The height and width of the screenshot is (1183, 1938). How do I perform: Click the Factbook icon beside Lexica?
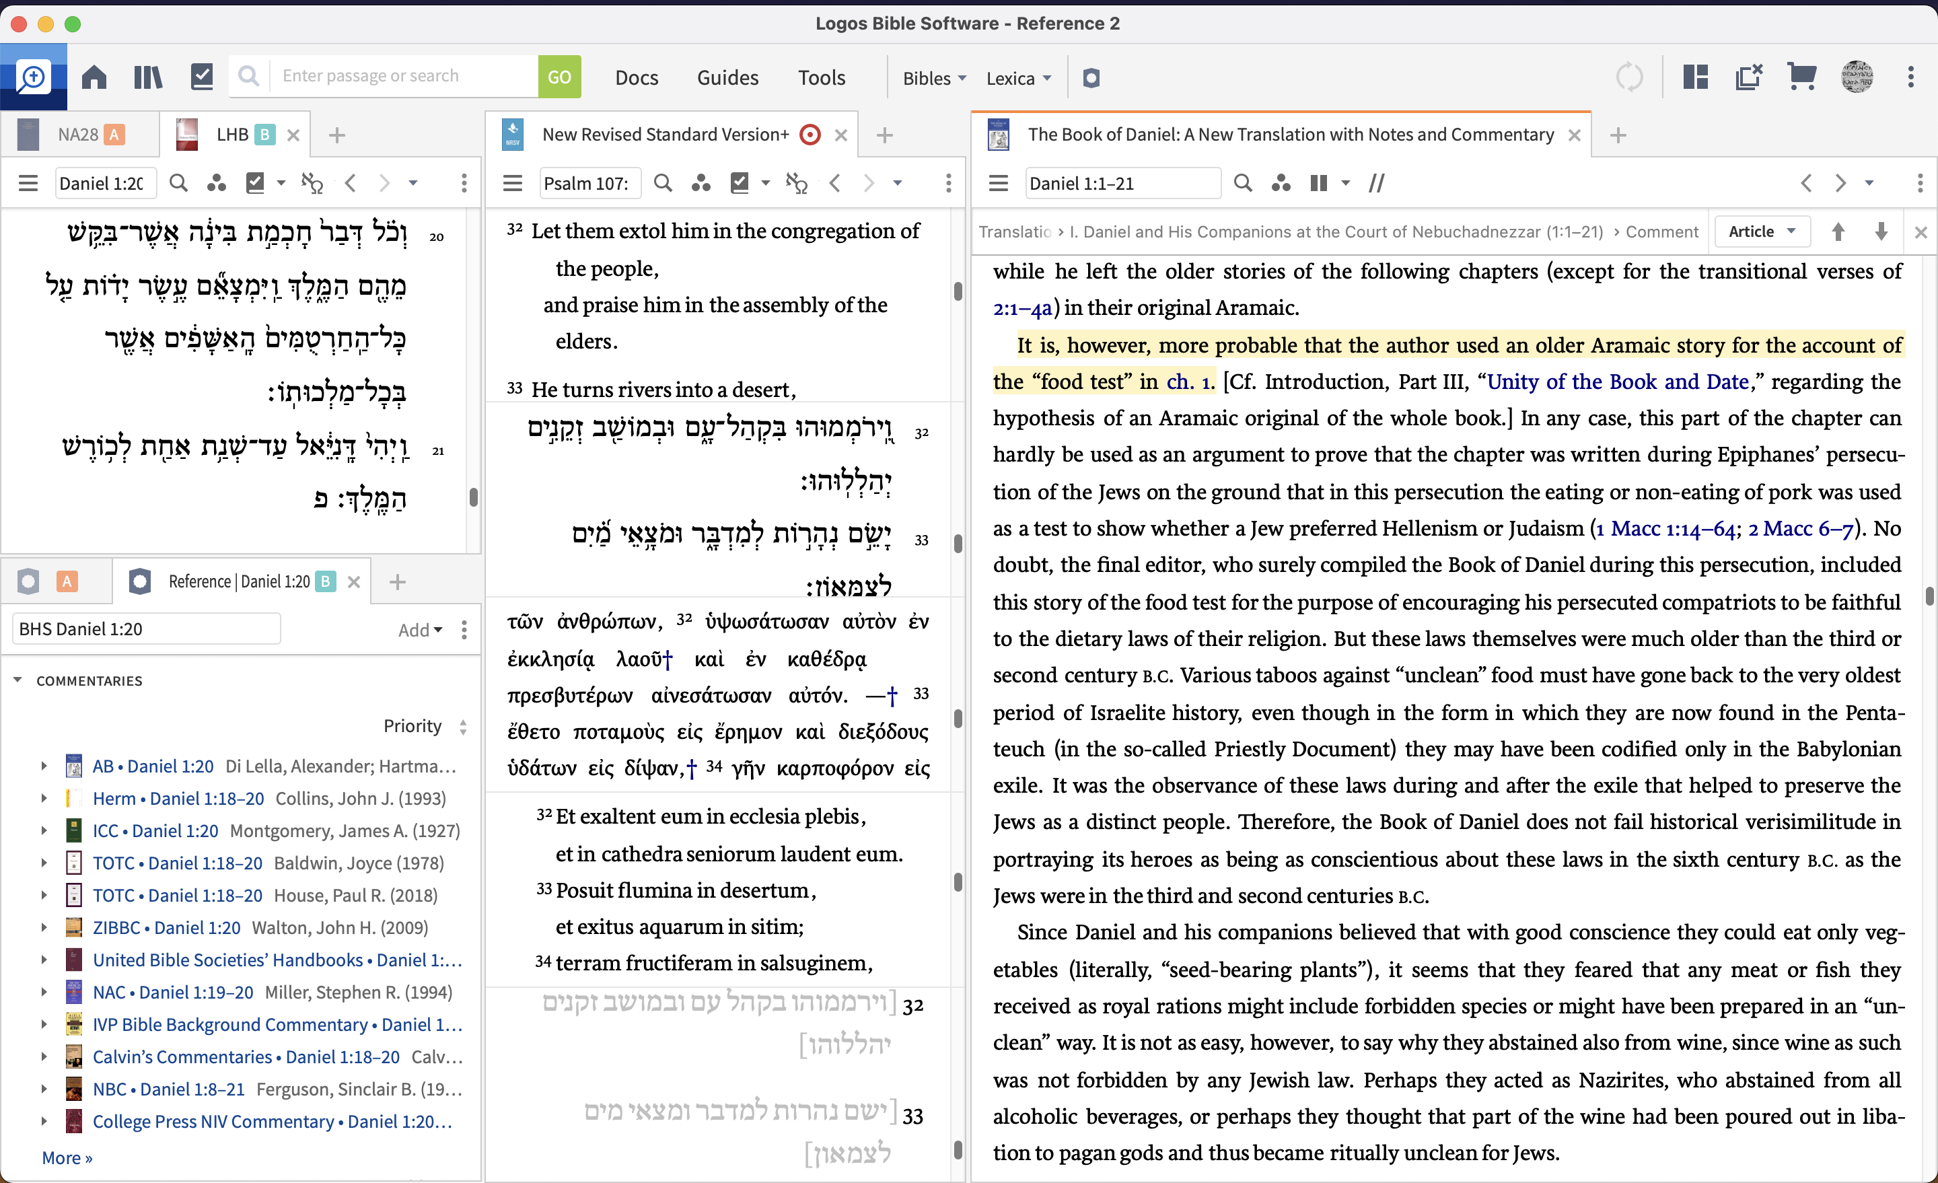(1091, 78)
